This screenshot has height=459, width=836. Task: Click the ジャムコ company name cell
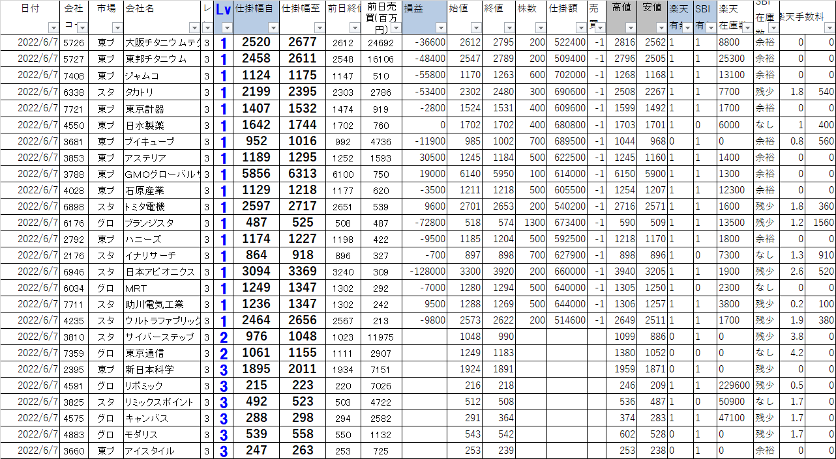point(162,75)
